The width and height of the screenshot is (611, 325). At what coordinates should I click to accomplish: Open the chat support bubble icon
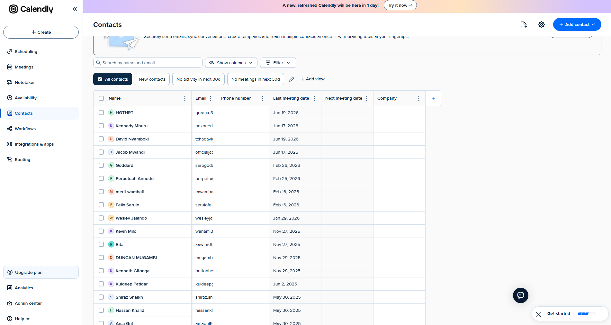[521, 295]
